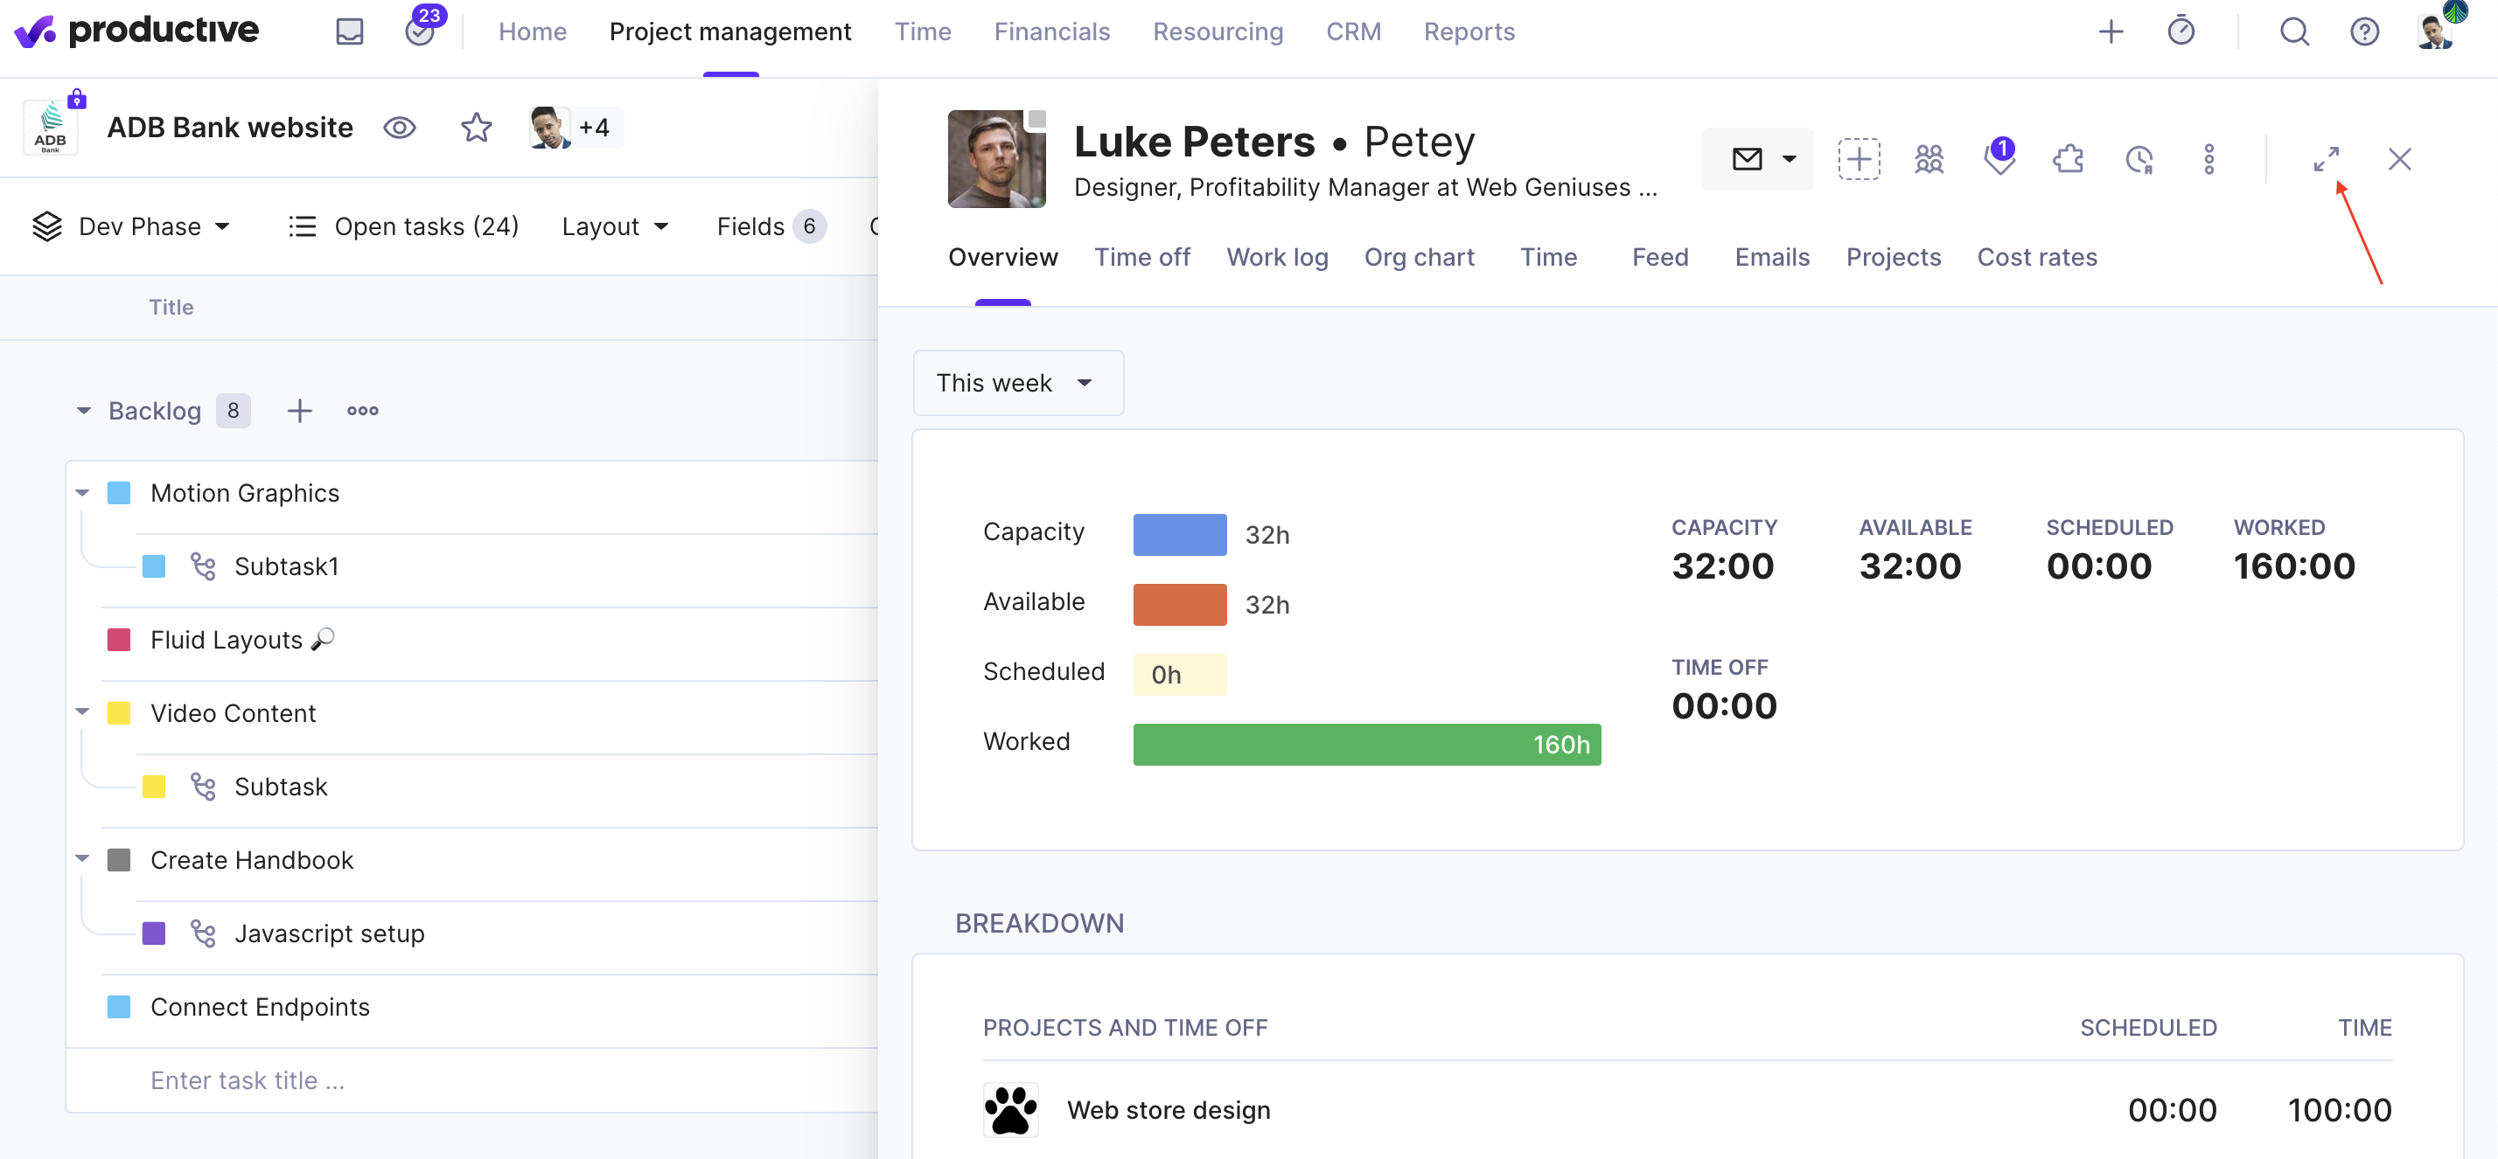The height and width of the screenshot is (1159, 2498).
Task: Toggle watching ADB Bank website eye icon
Action: point(400,128)
